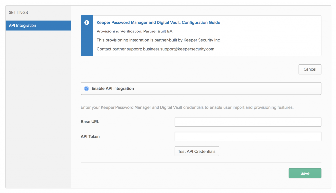Click the green Save button
336x193 pixels.
click(305, 173)
